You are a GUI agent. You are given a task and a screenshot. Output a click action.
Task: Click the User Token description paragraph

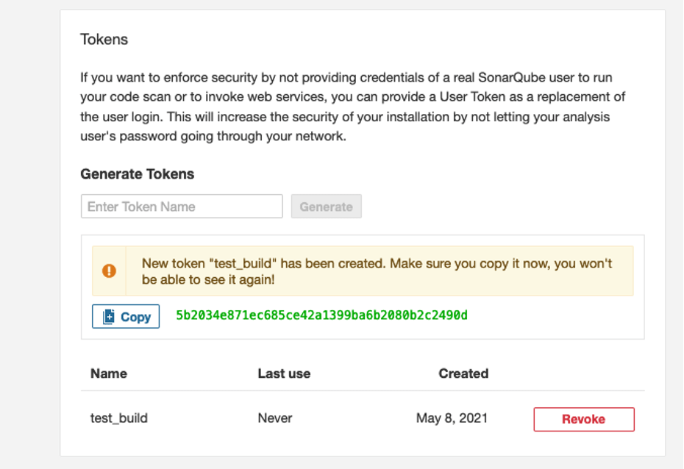352,107
